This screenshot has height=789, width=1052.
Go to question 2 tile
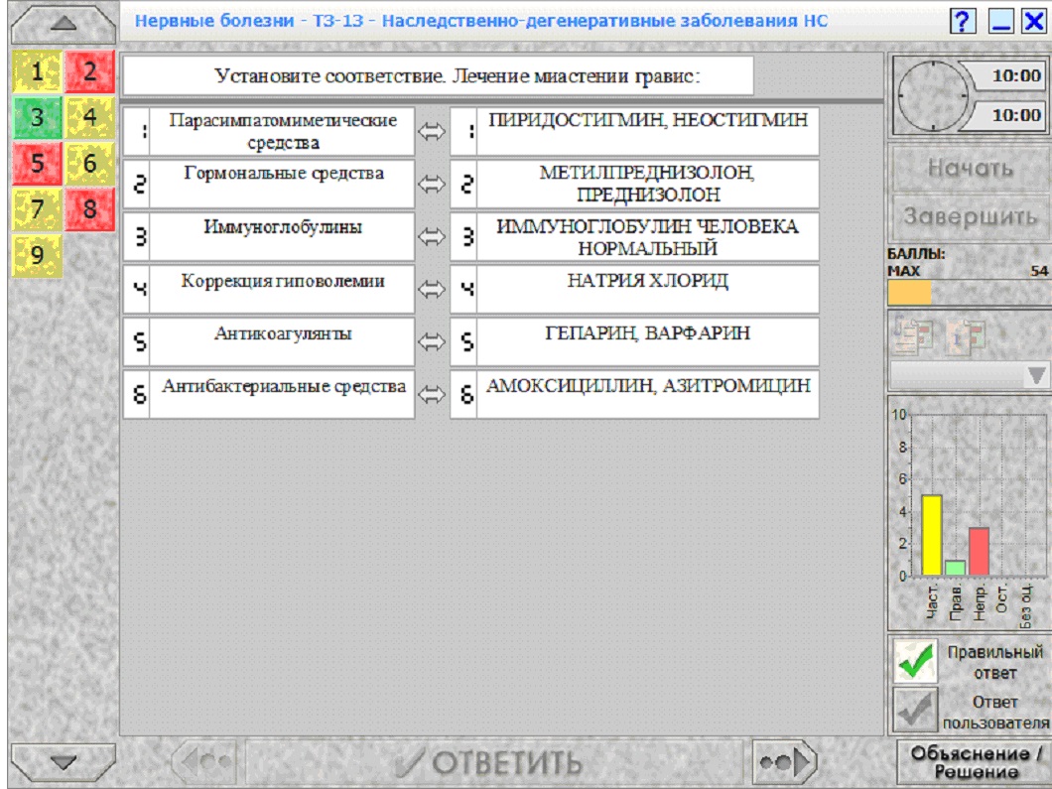tap(90, 71)
